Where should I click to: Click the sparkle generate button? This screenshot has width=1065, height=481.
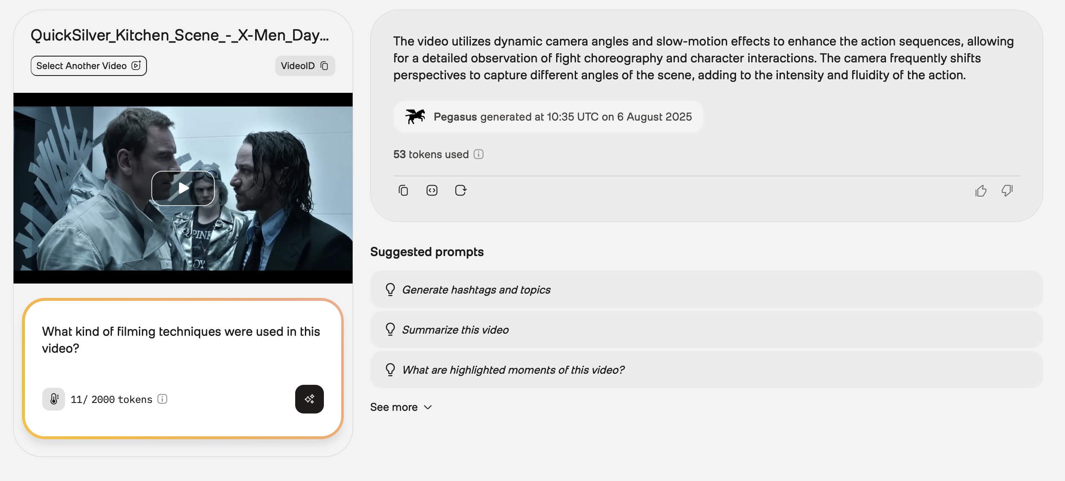(309, 399)
